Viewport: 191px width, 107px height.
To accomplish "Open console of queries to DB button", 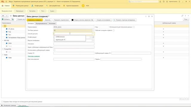I will click(83, 20).
